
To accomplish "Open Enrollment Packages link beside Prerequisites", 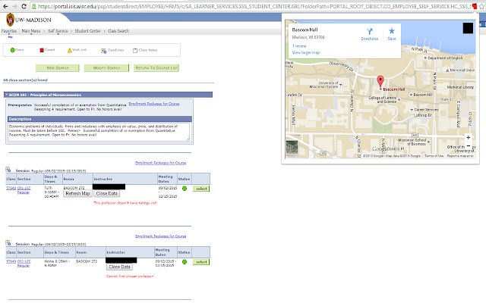I will pos(154,104).
